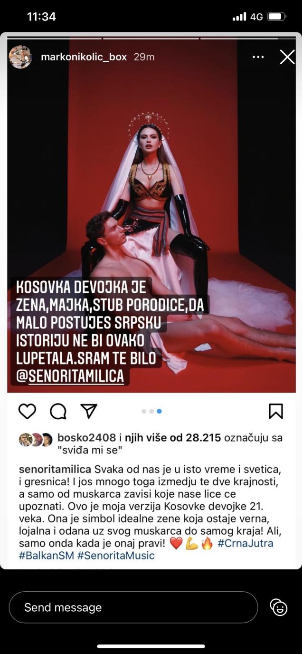Tap the markonikolic_box username

[84, 57]
